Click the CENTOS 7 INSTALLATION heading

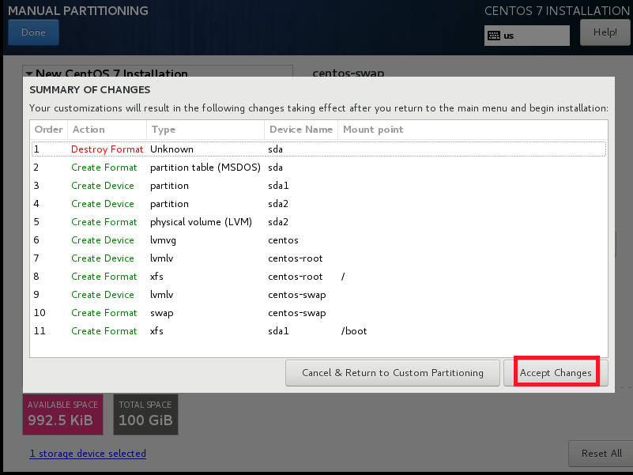coord(556,10)
